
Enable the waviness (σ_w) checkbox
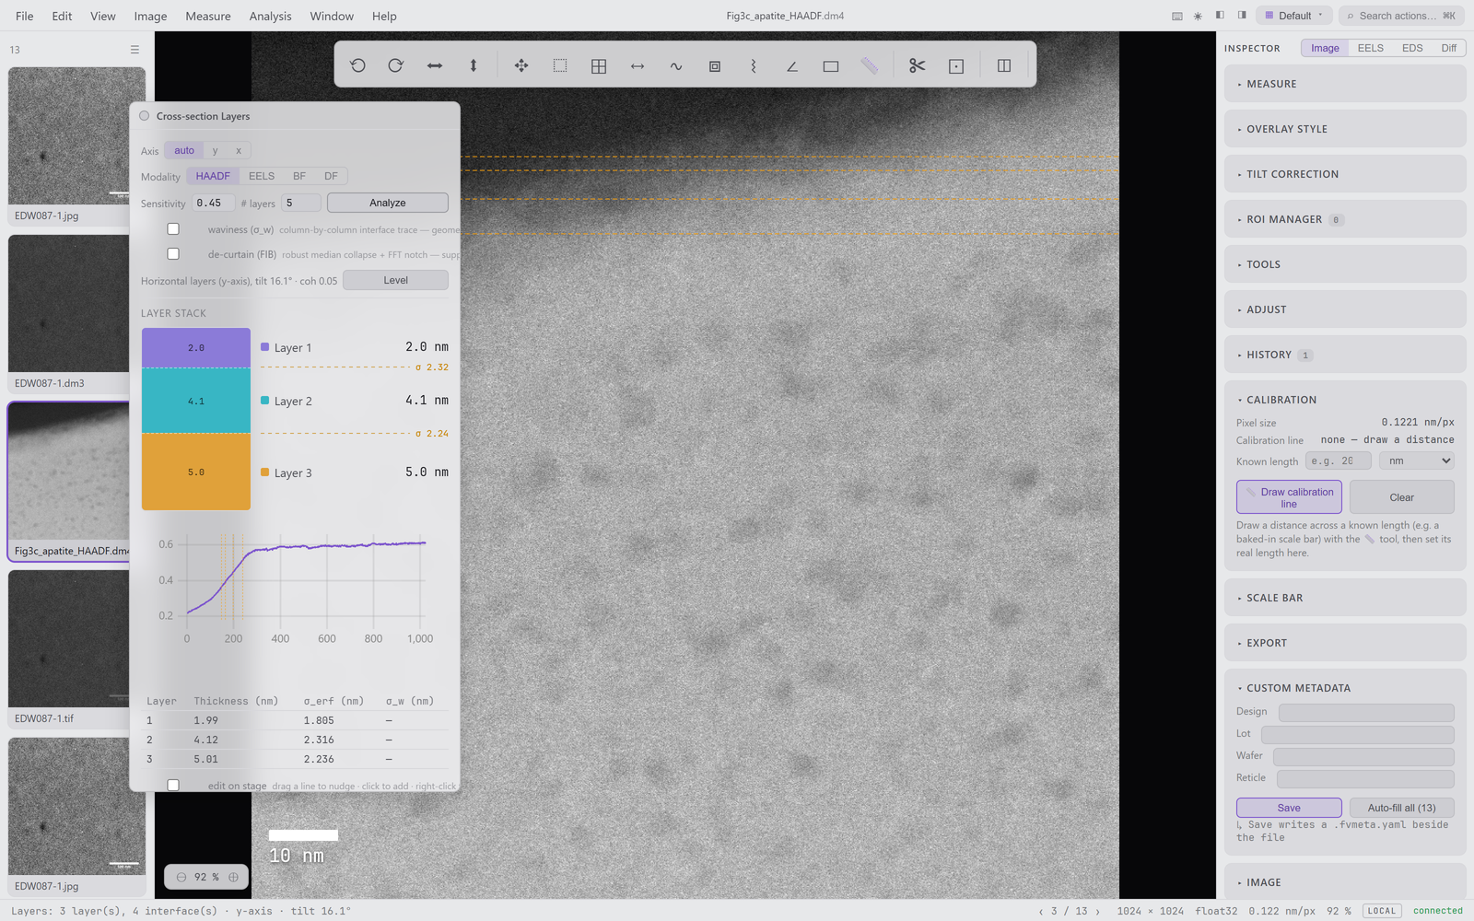173,229
